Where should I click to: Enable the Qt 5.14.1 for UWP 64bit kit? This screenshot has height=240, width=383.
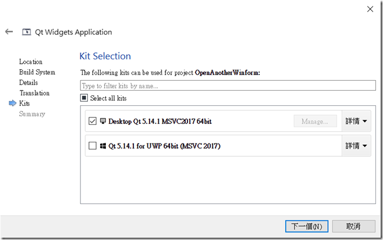93,146
